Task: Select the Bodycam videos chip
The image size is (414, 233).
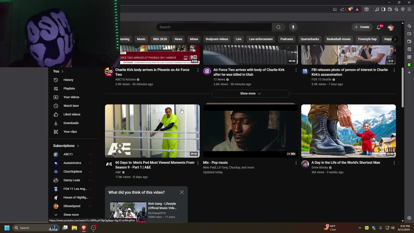Action: point(217,39)
